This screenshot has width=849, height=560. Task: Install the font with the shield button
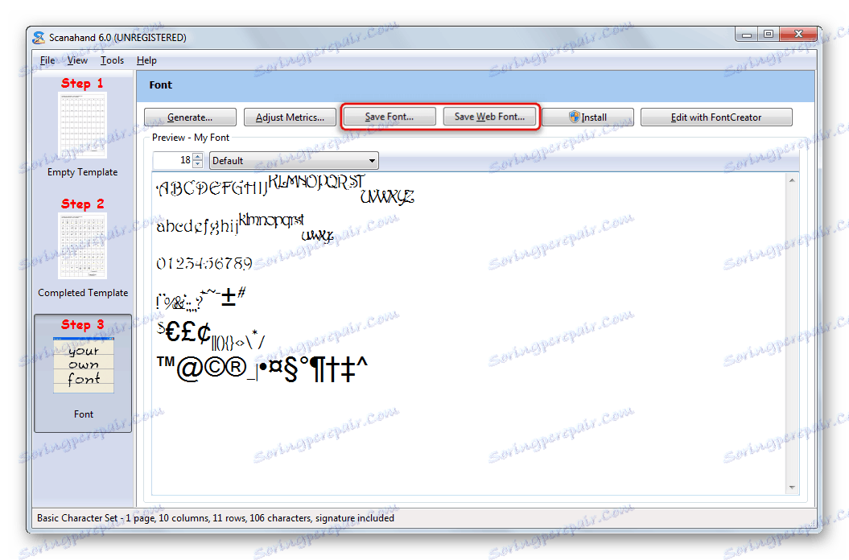coord(587,117)
